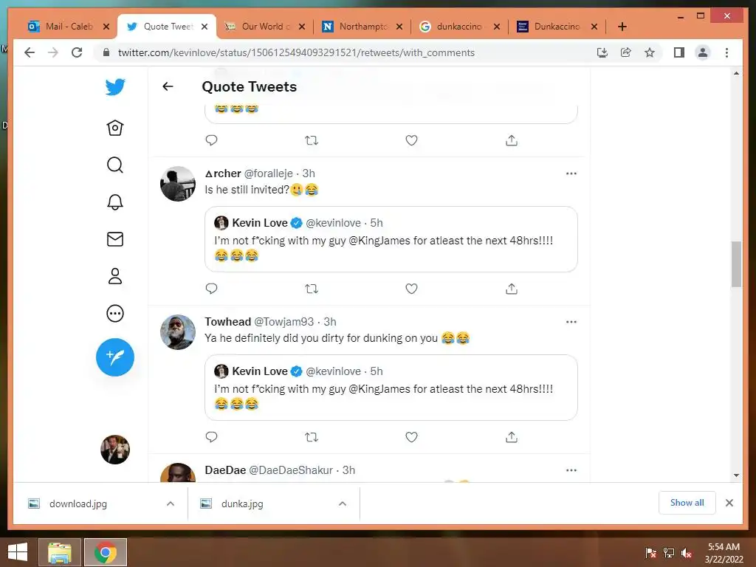Share Towhead's quote tweet
The image size is (756, 567).
[512, 437]
